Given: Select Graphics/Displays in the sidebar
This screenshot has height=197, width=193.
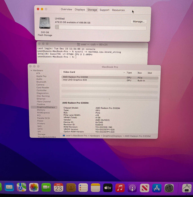Looking at the screenshot, I should pos(44,107).
